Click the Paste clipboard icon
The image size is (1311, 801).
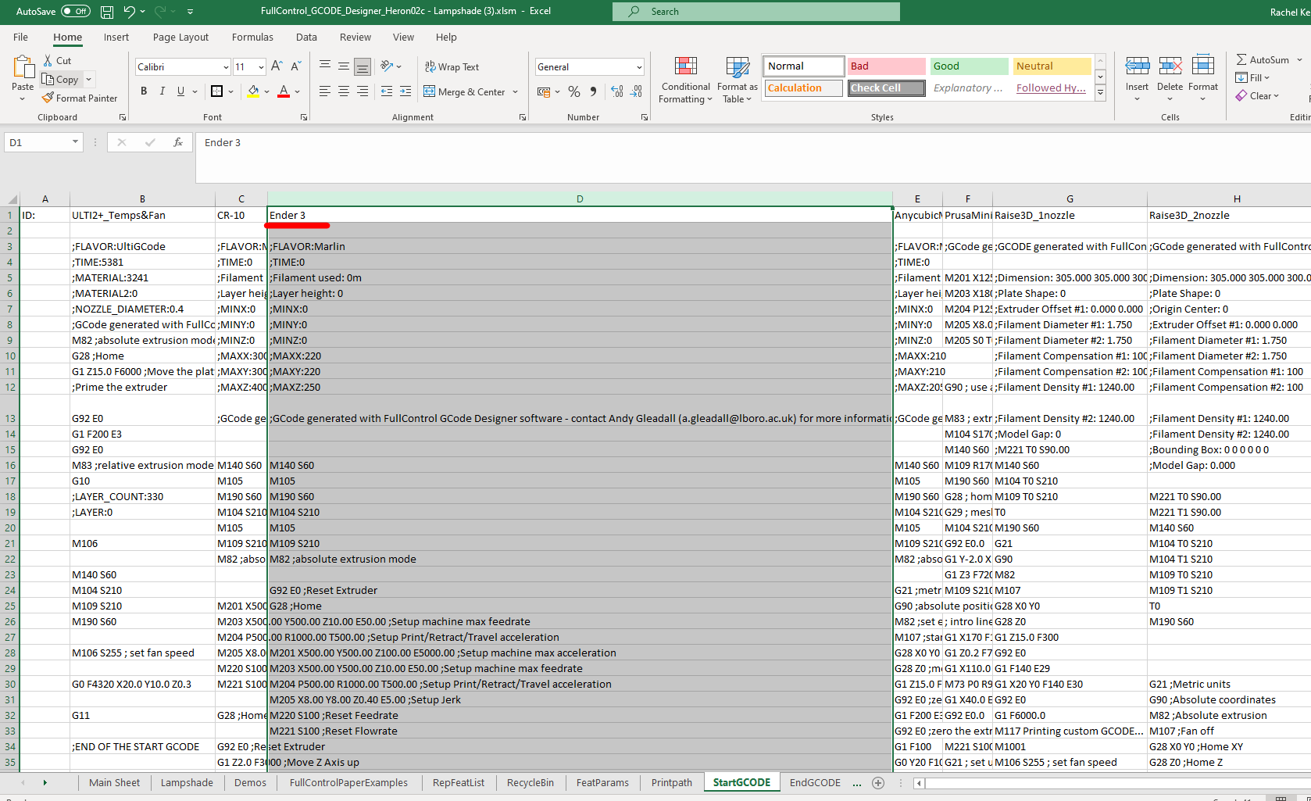[x=23, y=69]
